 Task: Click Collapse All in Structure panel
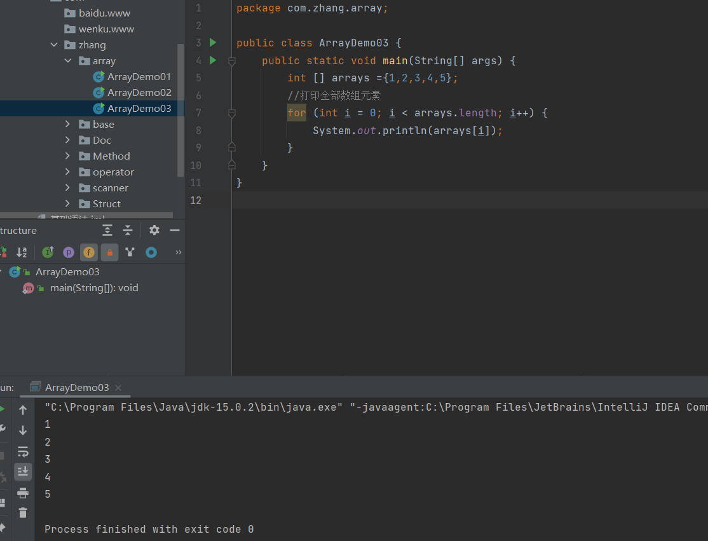[128, 230]
